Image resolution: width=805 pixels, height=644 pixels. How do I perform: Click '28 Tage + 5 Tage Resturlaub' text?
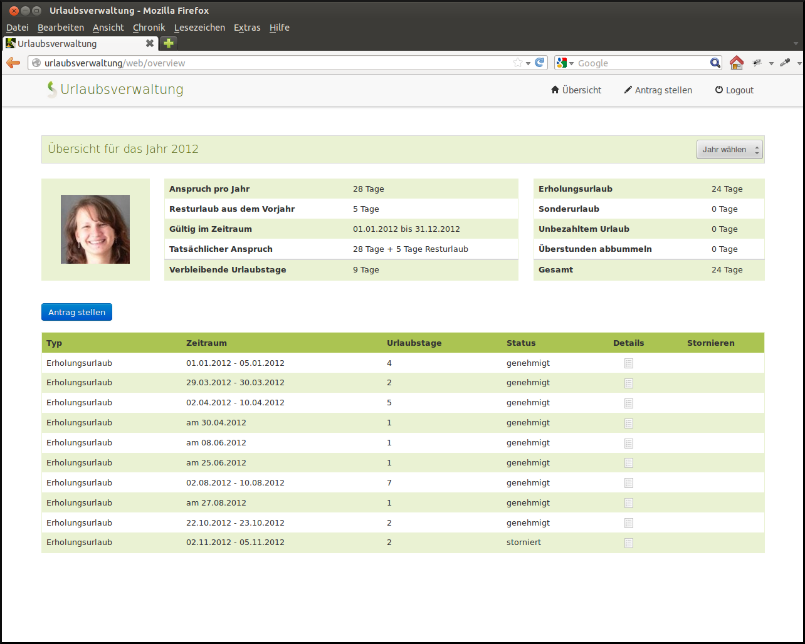(411, 249)
